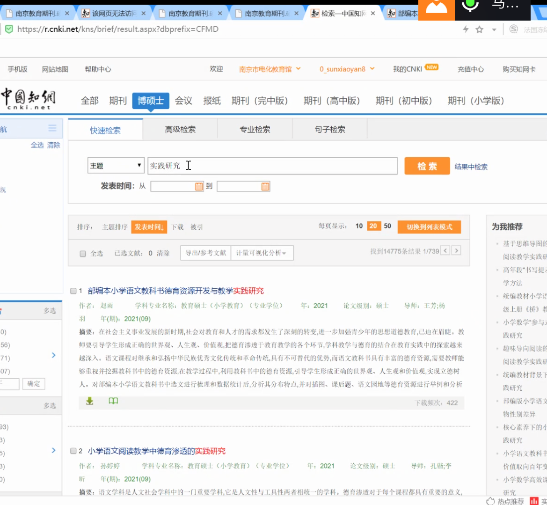The width and height of the screenshot is (547, 505).
Task: Select the 期刊 database tab
Action: click(118, 101)
